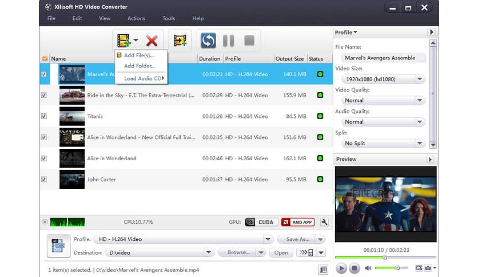Open the Help menu
This screenshot has width=478, height=277.
pyautogui.click(x=198, y=18)
